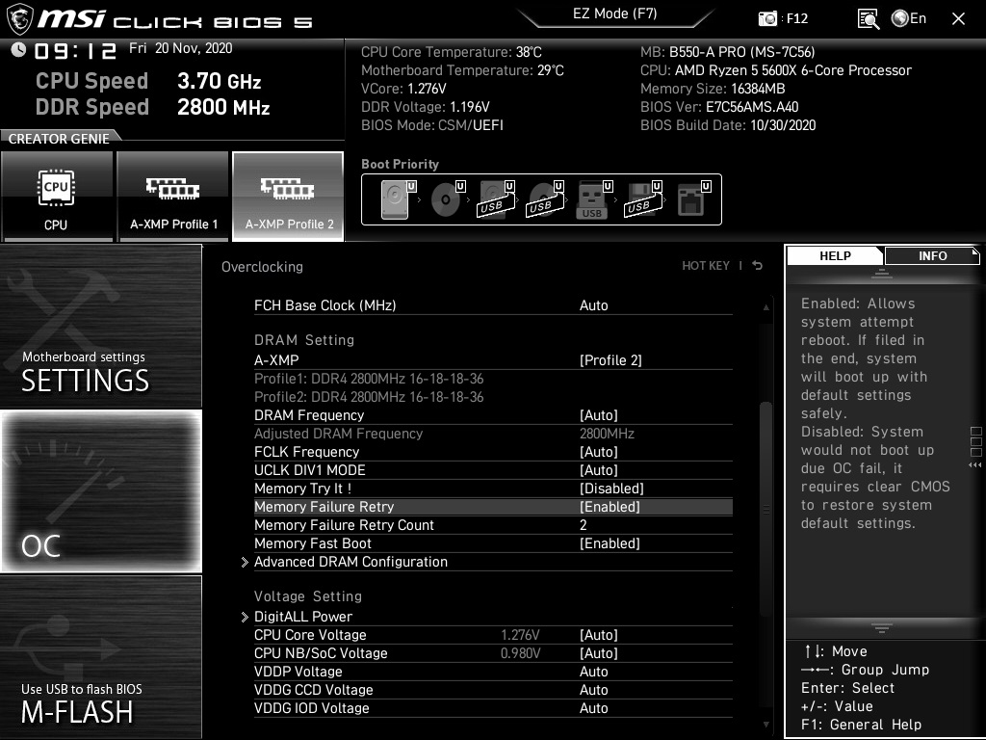Take a screenshot with F12 camera icon

tap(767, 19)
